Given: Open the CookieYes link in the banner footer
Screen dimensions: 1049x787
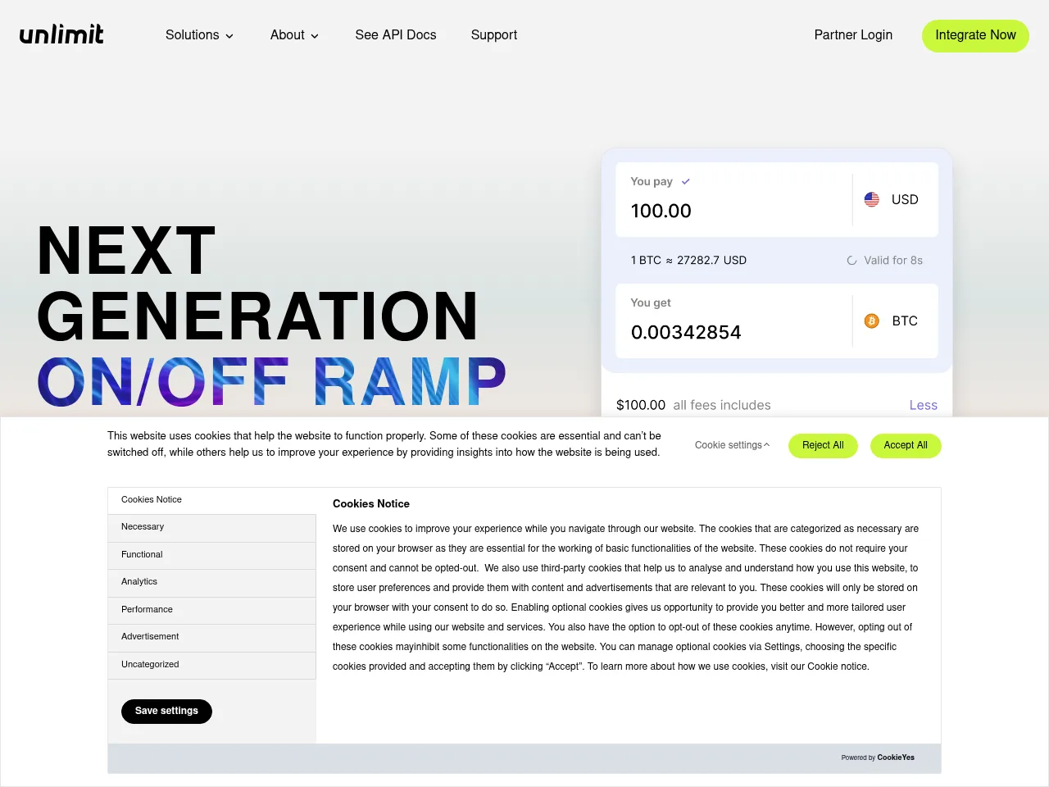Looking at the screenshot, I should (x=895, y=757).
